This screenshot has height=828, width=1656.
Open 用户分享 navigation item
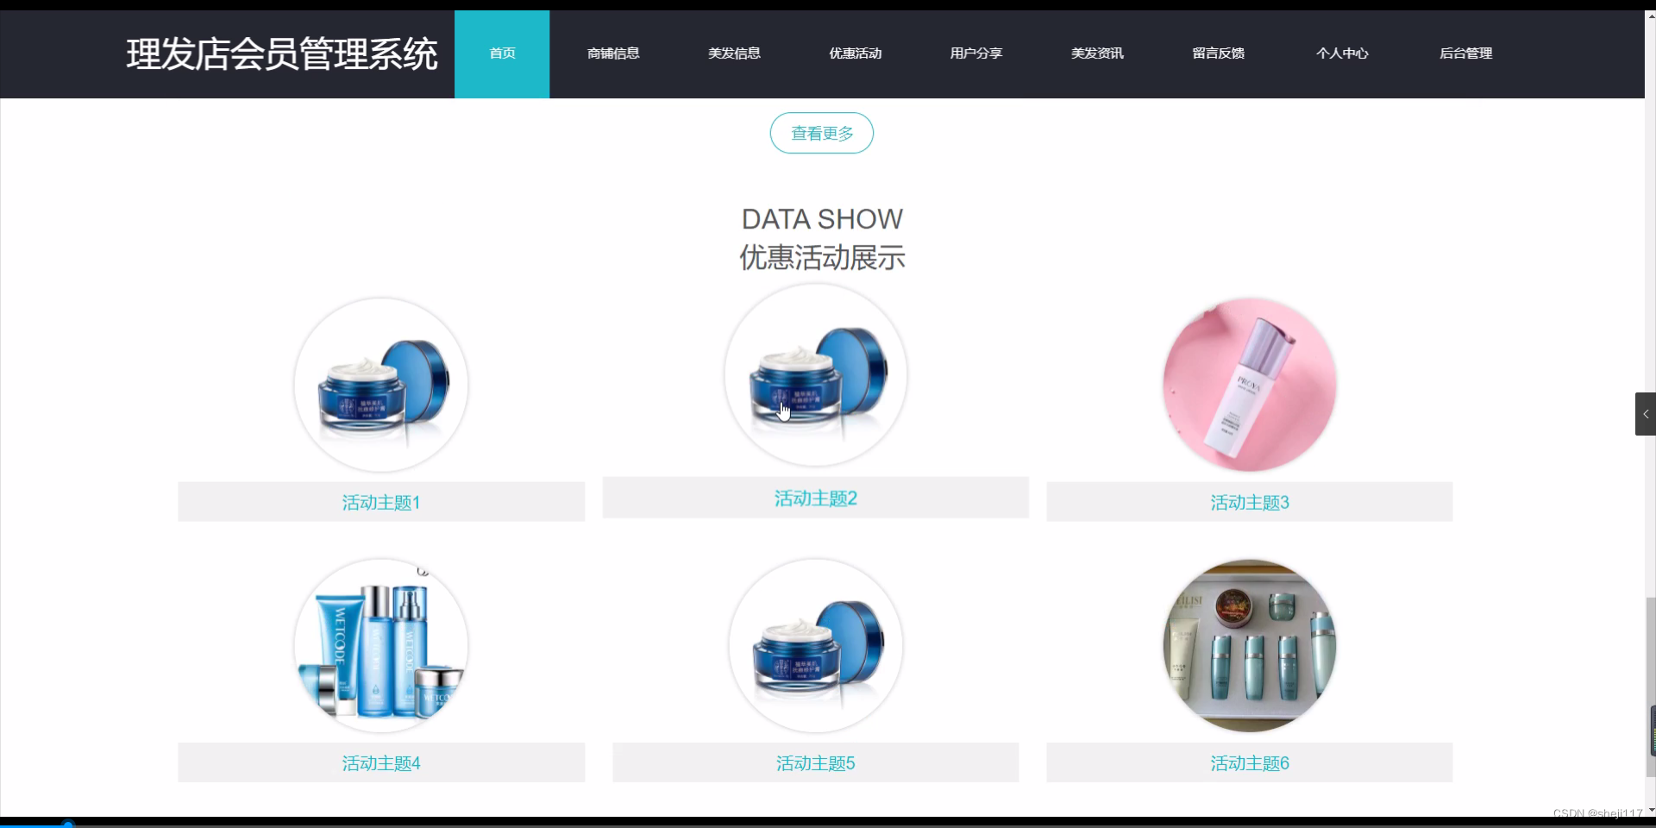pyautogui.click(x=975, y=53)
